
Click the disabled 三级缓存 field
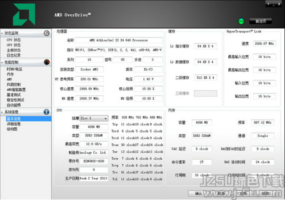(205, 93)
